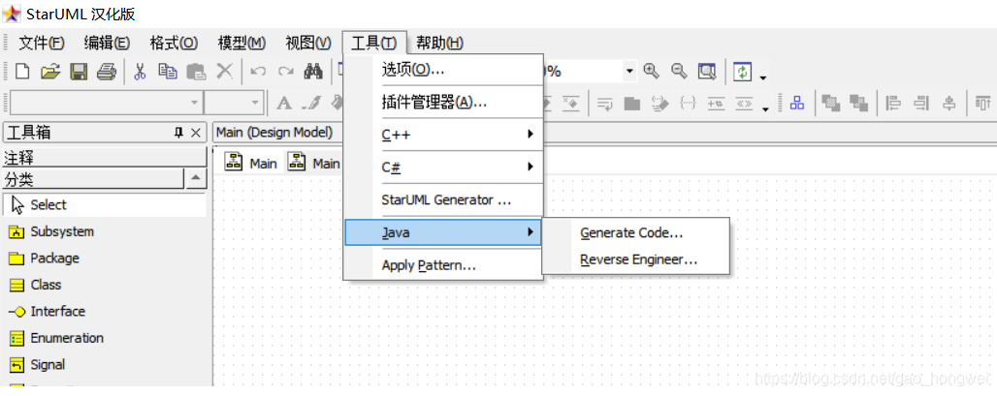Click the Delete X icon
The image size is (997, 396).
(224, 71)
